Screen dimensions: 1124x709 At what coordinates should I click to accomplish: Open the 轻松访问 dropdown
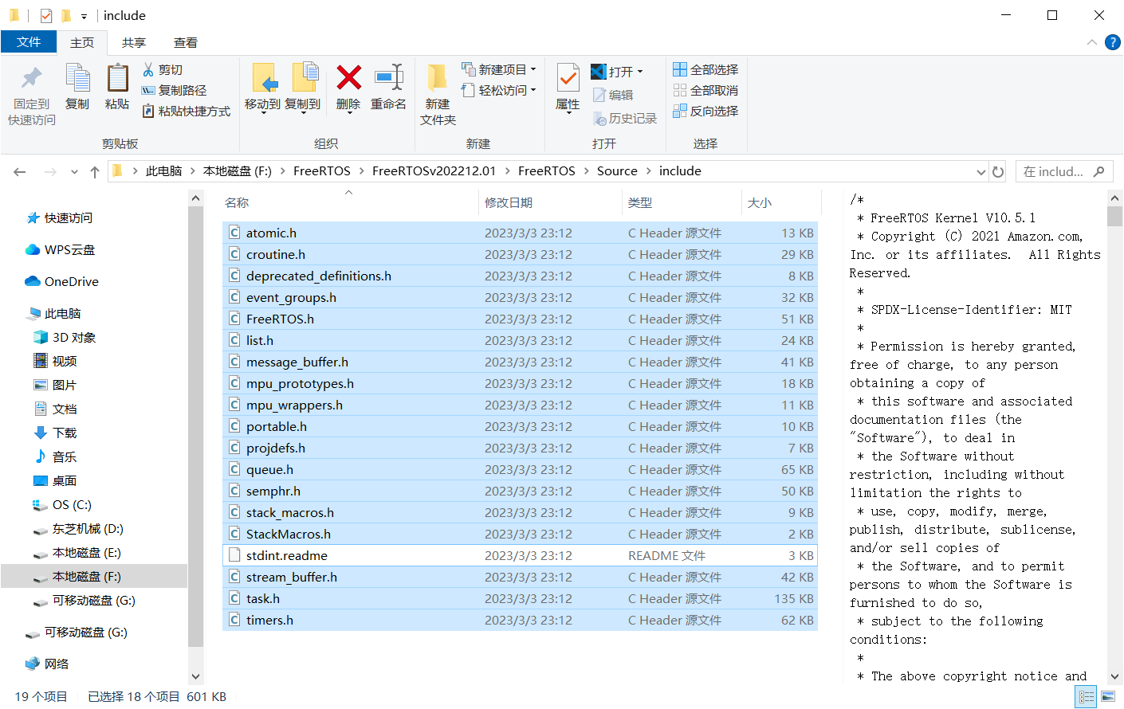(533, 90)
